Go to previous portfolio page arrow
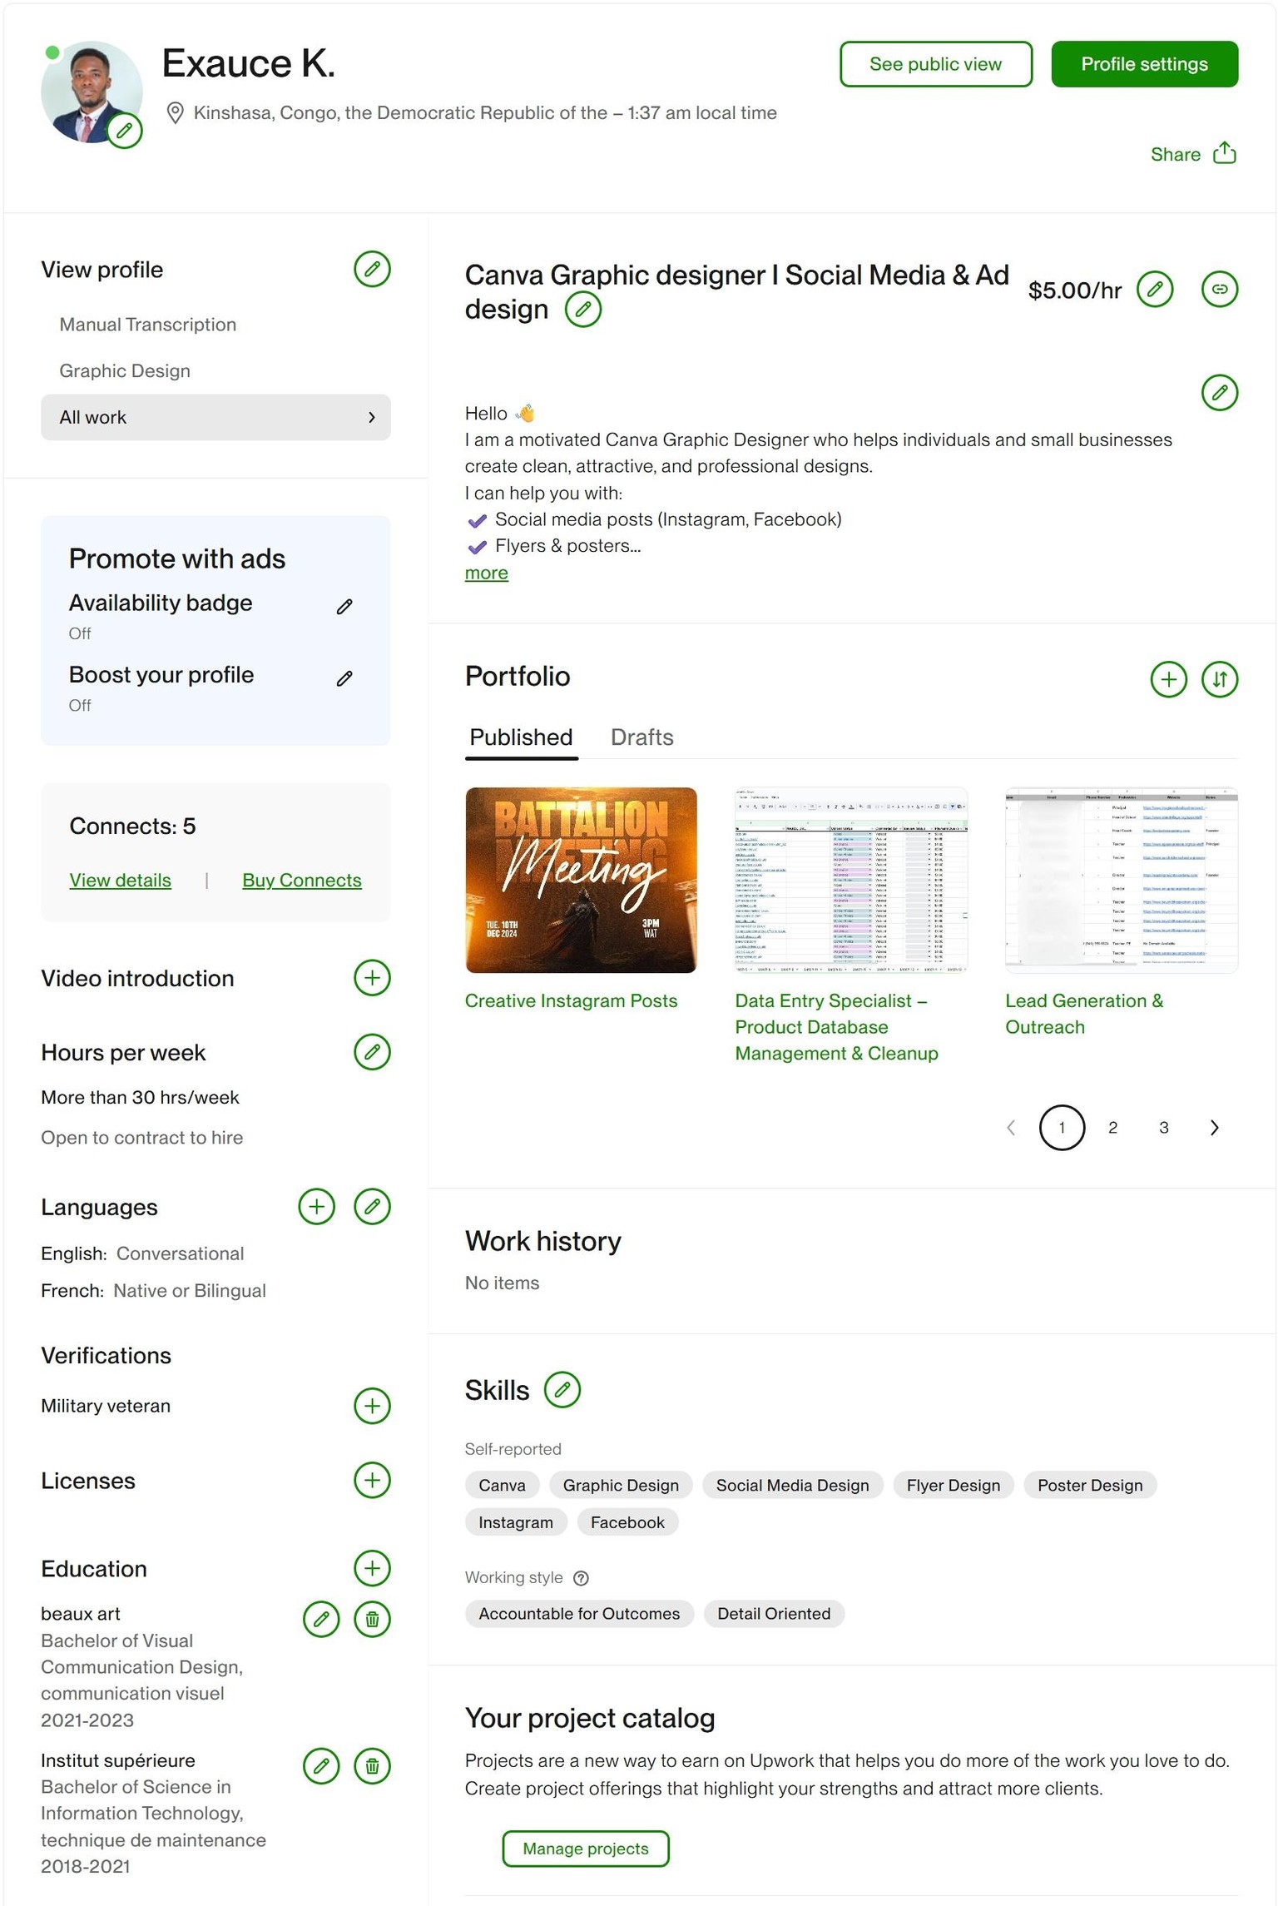Screen dimensions: 1278x1906 click(1011, 1128)
